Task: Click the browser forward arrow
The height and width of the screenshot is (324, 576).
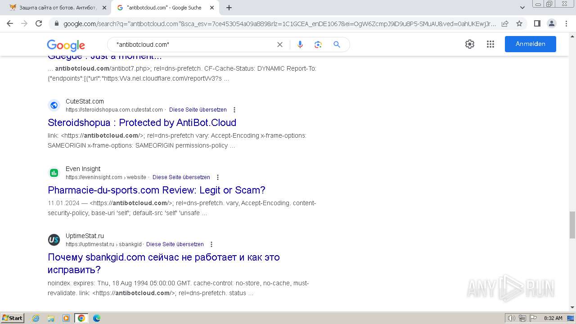Action: pyautogui.click(x=24, y=23)
